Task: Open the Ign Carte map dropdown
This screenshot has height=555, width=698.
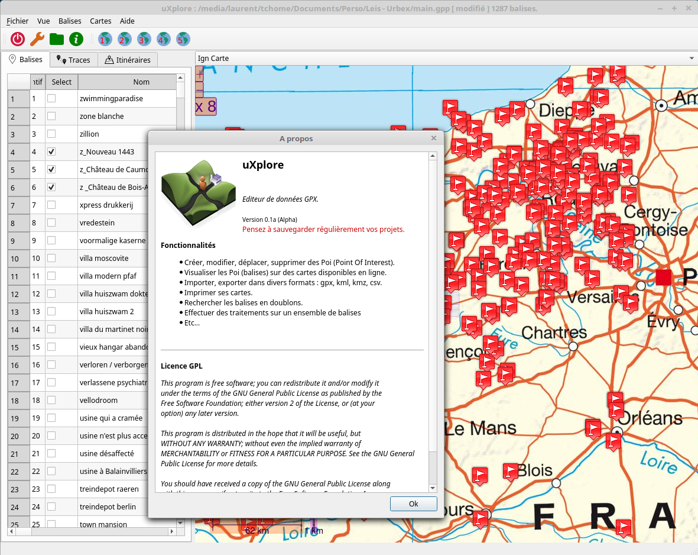Action: point(445,59)
